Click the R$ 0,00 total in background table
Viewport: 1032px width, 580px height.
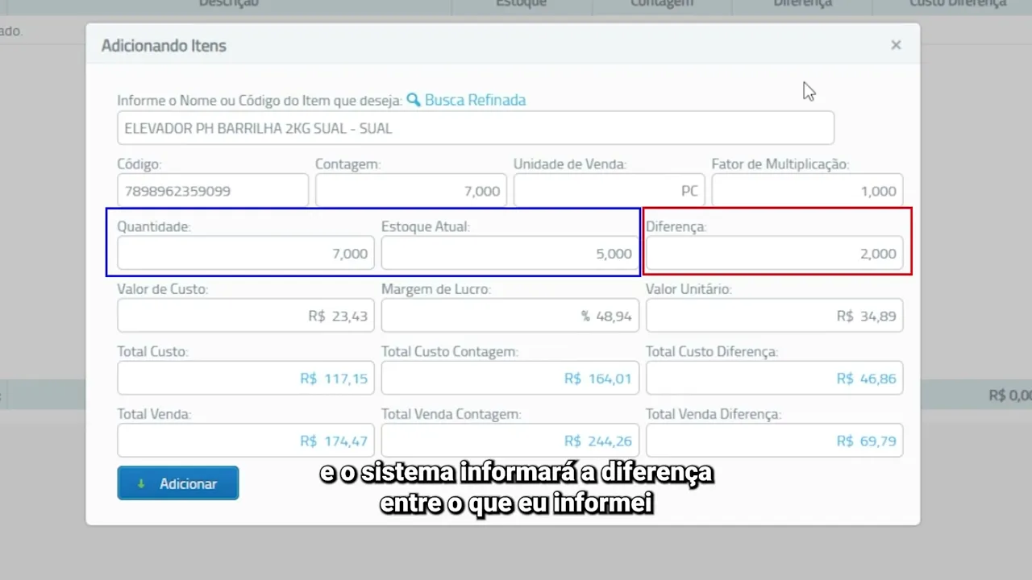coord(1009,396)
